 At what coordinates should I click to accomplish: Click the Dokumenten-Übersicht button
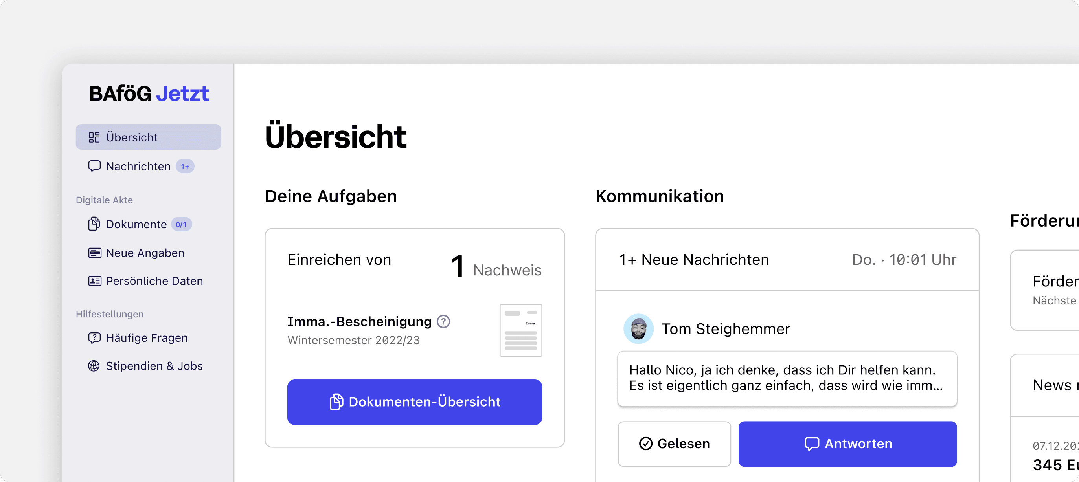coord(415,402)
